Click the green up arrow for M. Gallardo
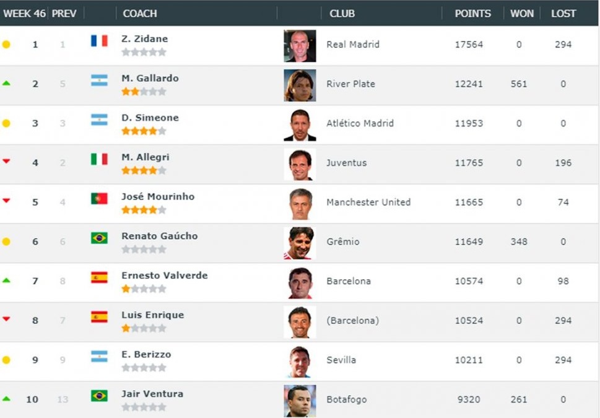This screenshot has height=418, width=600. pyautogui.click(x=6, y=84)
